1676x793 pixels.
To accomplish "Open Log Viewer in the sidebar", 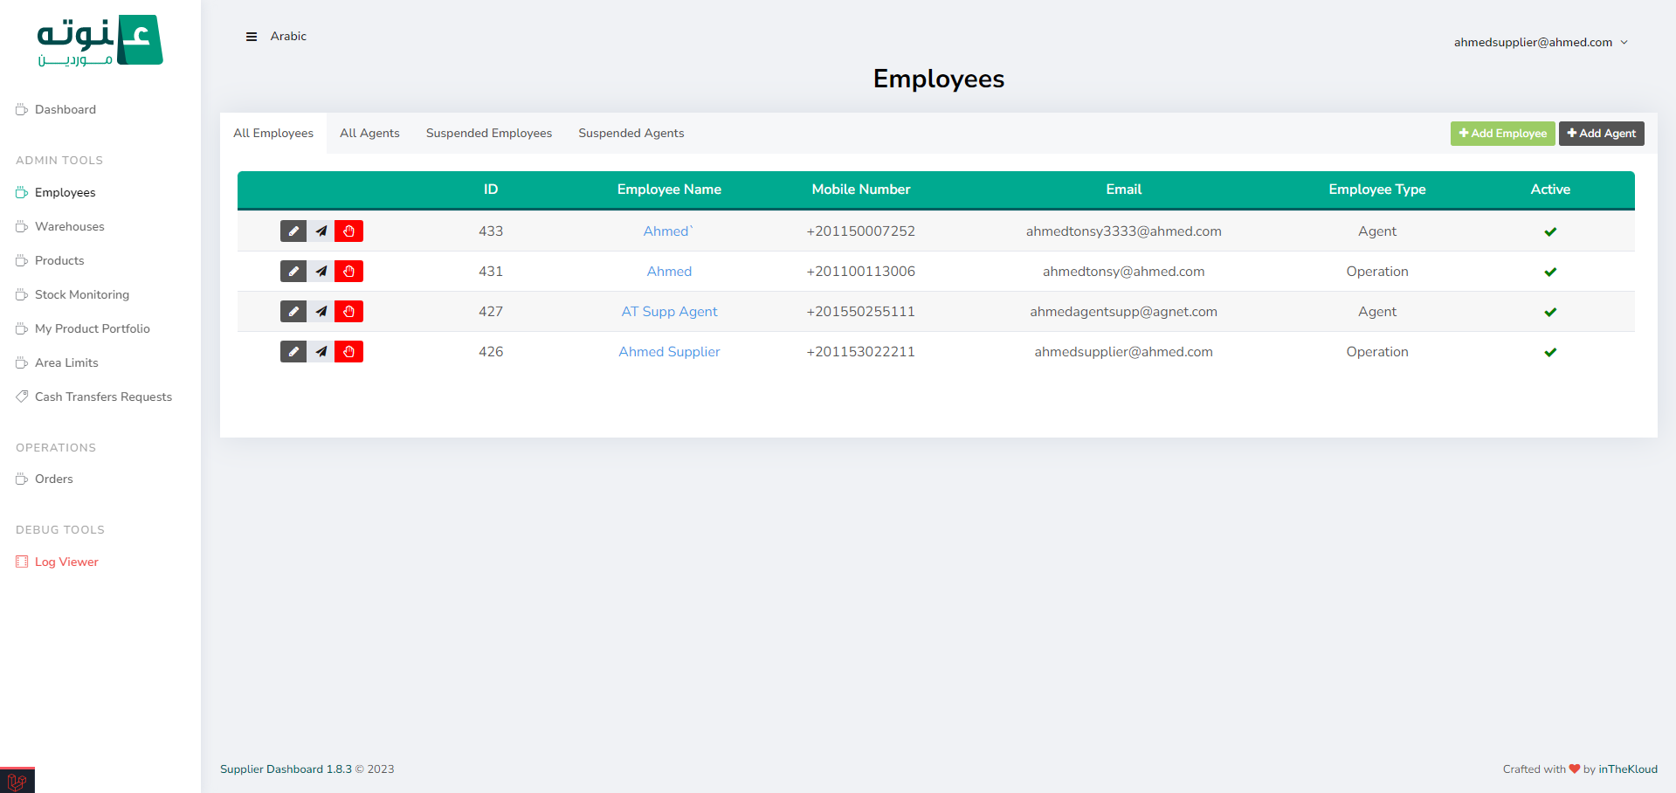I will point(66,562).
